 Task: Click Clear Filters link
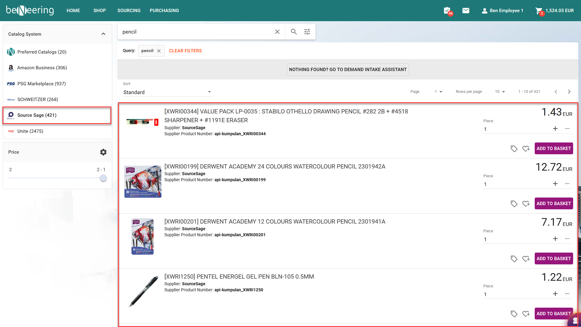pyautogui.click(x=185, y=51)
